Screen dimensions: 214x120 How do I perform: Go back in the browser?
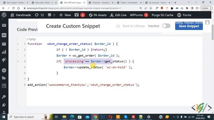(x=3, y=8)
